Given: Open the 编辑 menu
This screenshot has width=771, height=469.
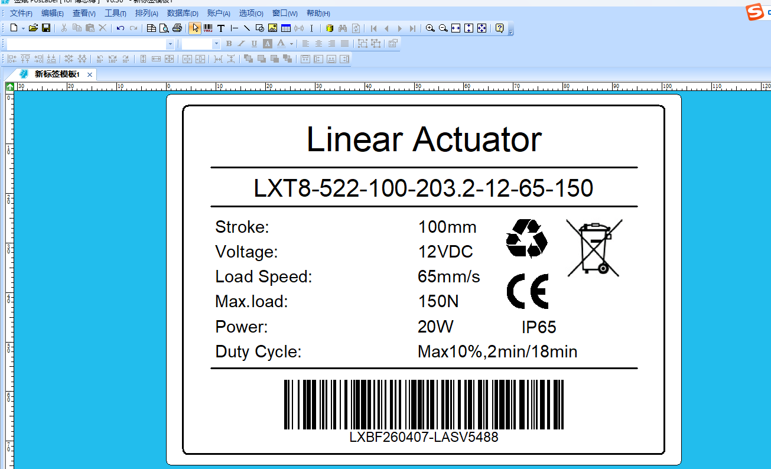Looking at the screenshot, I should pos(53,13).
